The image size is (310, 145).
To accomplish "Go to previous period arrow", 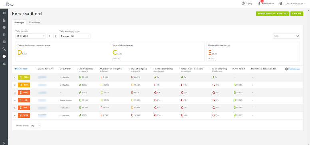I will point(50,36).
